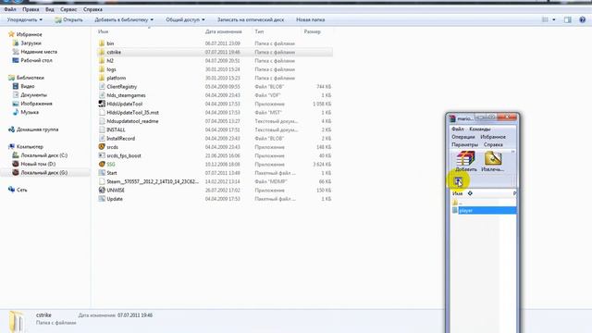Open Добавить в библиотеку dropdown

pos(124,19)
